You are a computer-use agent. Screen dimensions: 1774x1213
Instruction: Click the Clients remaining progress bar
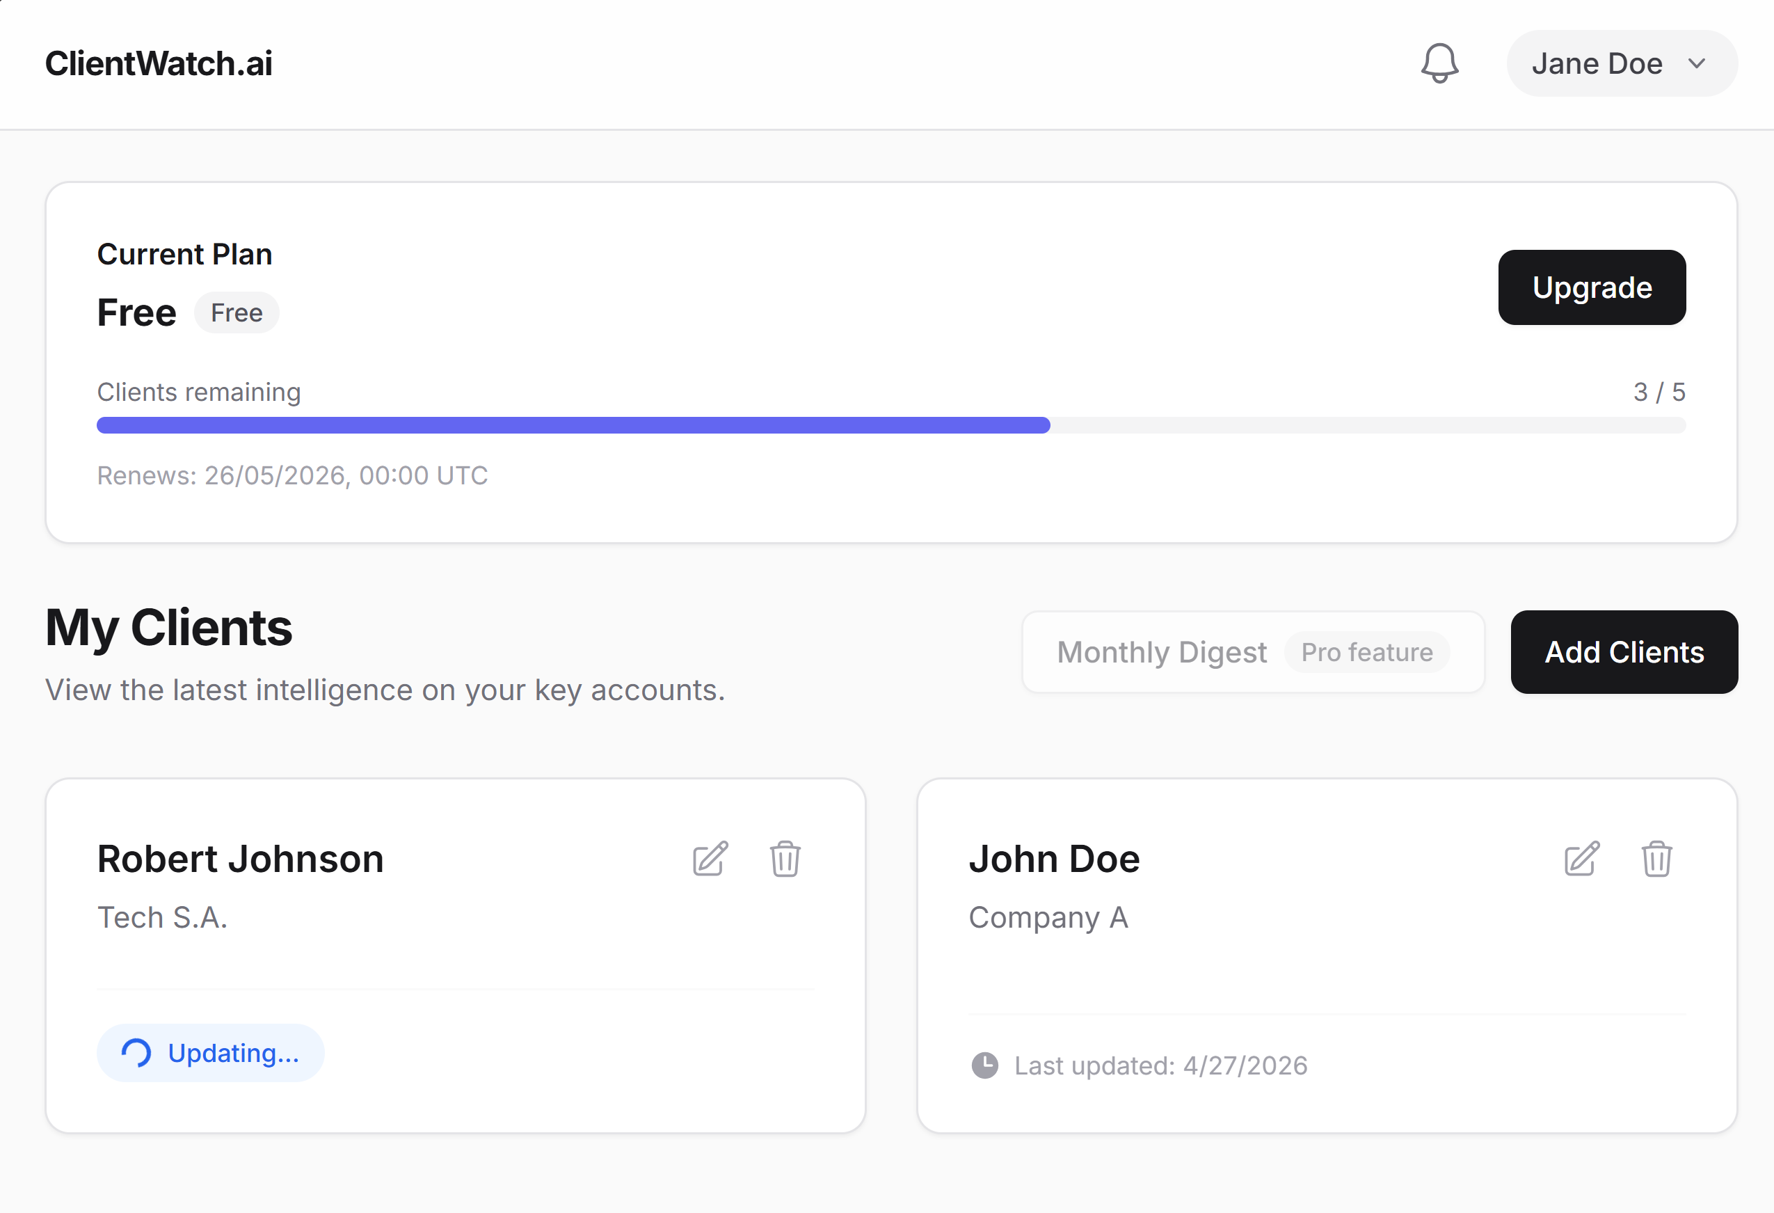pos(890,425)
